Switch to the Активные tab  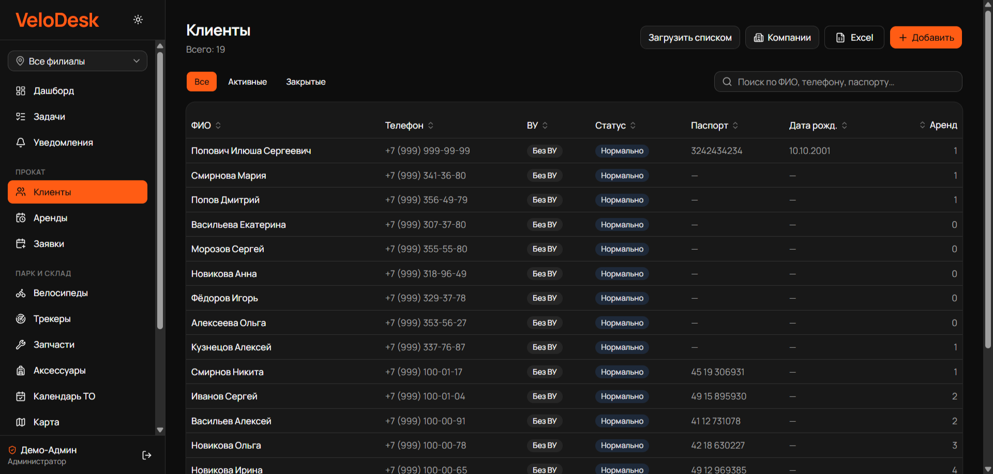coord(248,82)
